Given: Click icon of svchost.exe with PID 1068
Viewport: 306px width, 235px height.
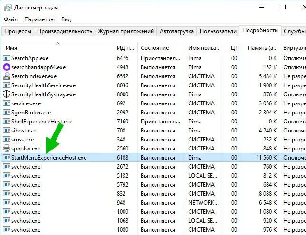Looking at the screenshot, I should 7,221.
